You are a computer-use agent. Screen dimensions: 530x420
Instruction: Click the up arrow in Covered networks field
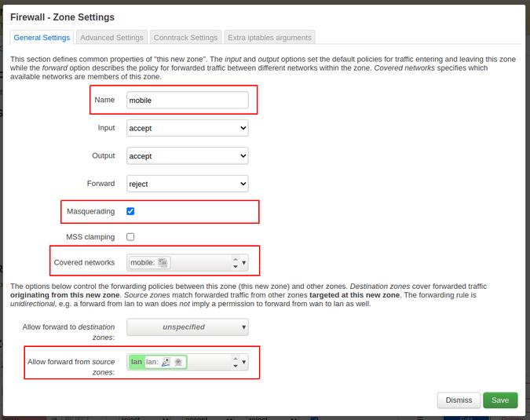coord(235,259)
